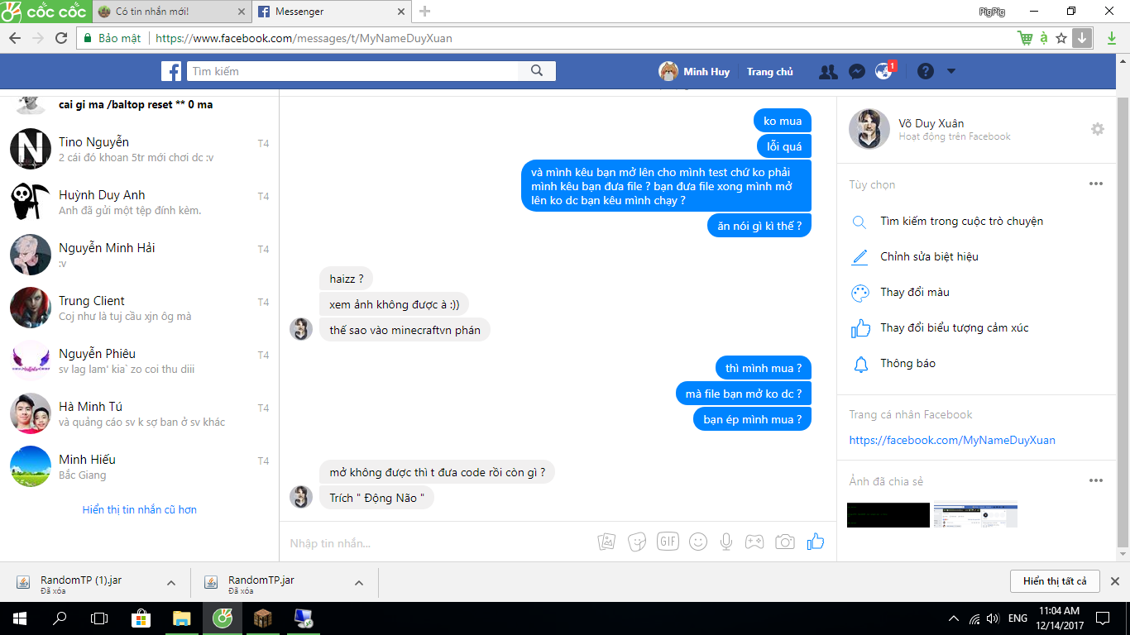1130x635 pixels.
Task: Open the conversation settings gear
Action: (x=1098, y=129)
